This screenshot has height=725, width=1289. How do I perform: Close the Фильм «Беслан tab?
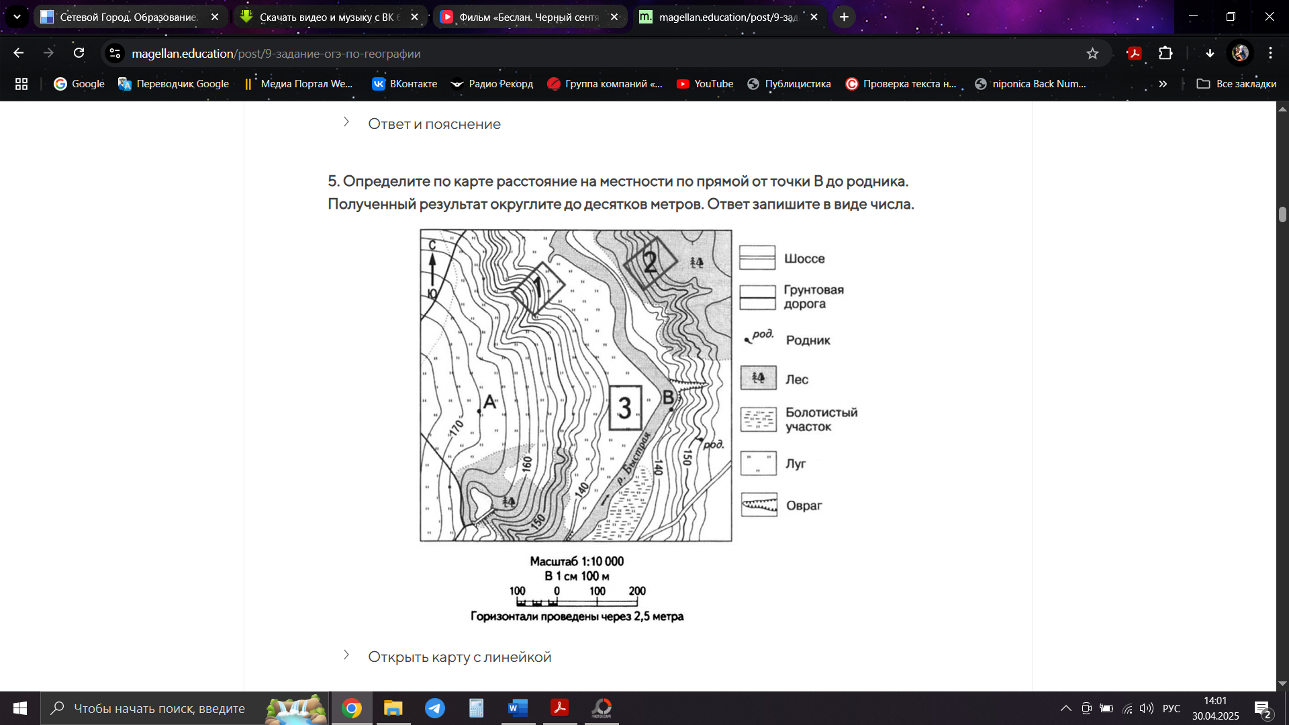pyautogui.click(x=614, y=17)
